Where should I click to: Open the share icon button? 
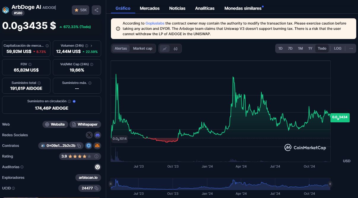point(96,10)
